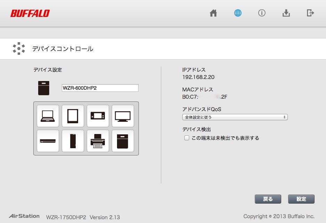Select the printer device icon
Screen dimensions: 326x223
point(98,141)
